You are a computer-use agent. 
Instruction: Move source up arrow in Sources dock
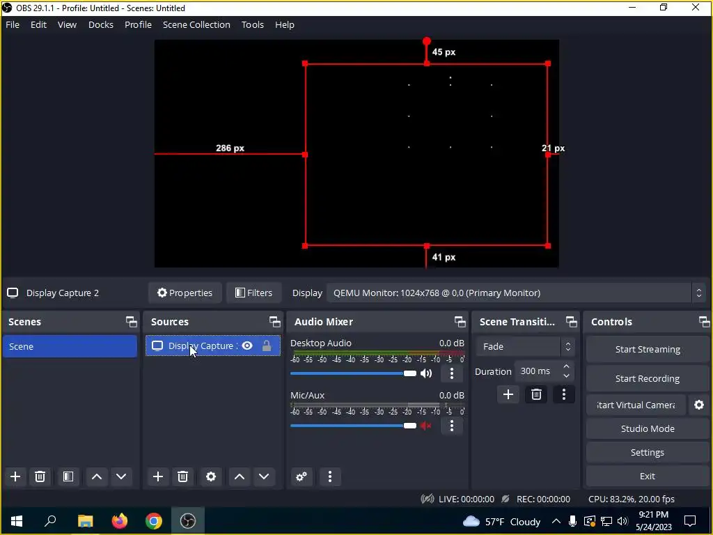[x=240, y=476]
